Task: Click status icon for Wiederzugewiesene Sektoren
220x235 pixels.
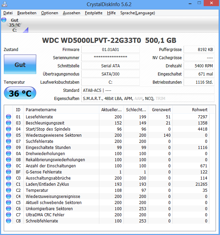Action: (x=9, y=135)
